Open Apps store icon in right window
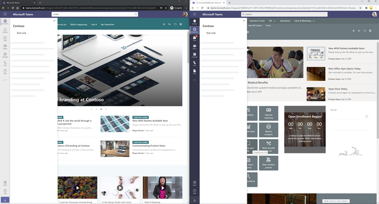Screen dimensions: 379x204 point(194,184)
